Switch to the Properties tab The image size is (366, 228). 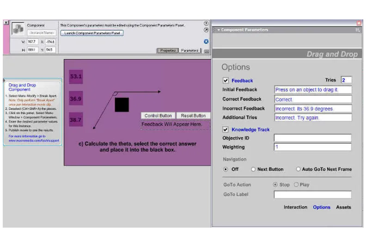pos(168,51)
